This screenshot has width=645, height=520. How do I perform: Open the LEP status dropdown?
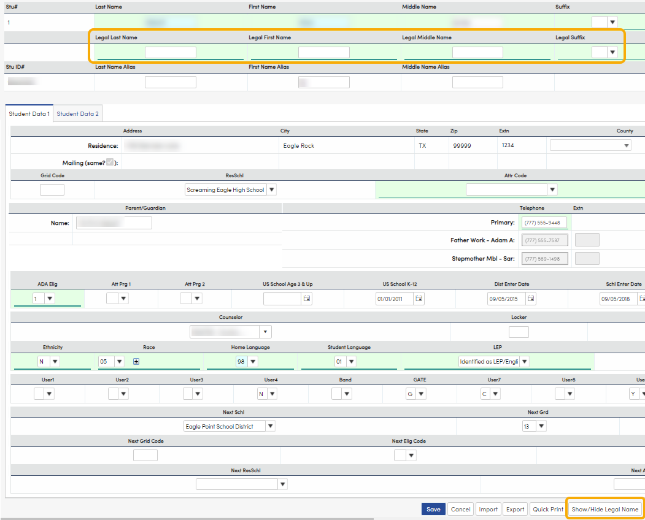524,361
